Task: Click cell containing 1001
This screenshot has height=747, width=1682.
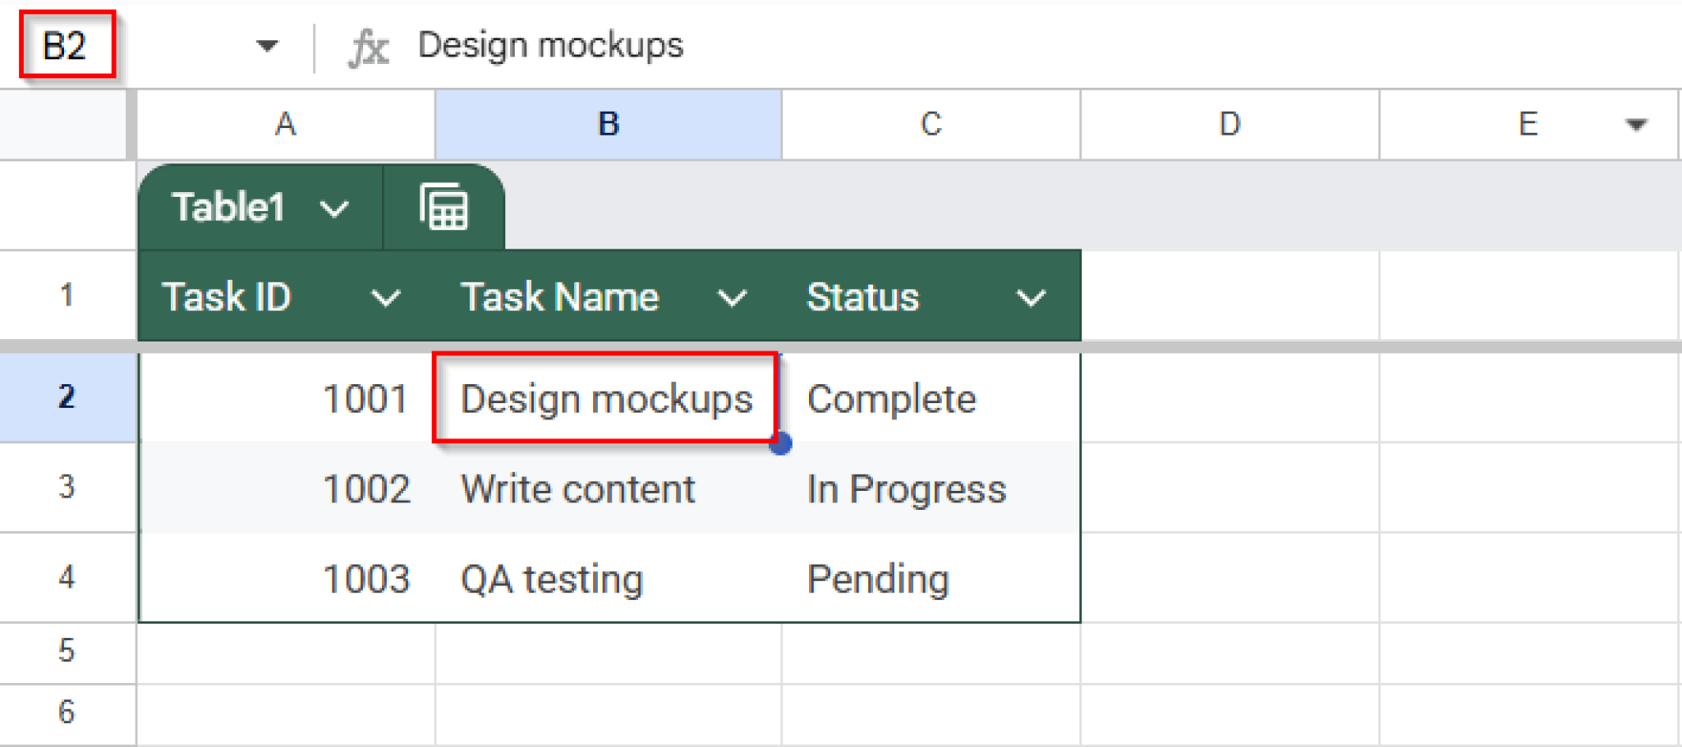Action: 286,398
